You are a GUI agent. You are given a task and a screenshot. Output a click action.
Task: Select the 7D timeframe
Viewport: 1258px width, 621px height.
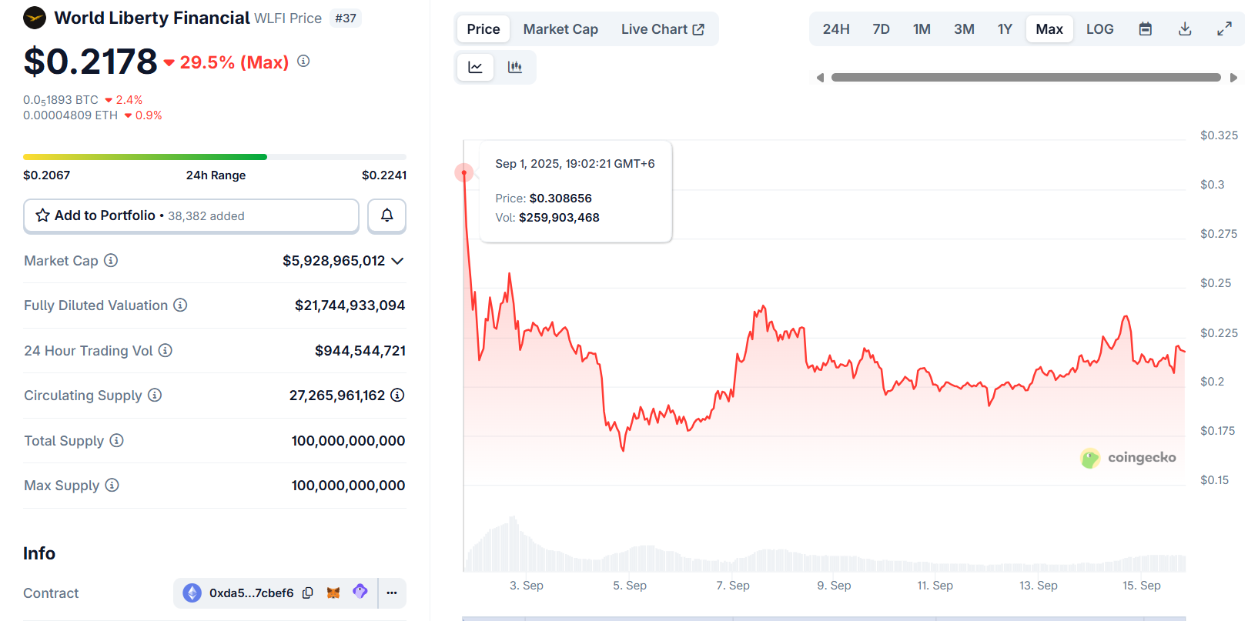(x=881, y=28)
